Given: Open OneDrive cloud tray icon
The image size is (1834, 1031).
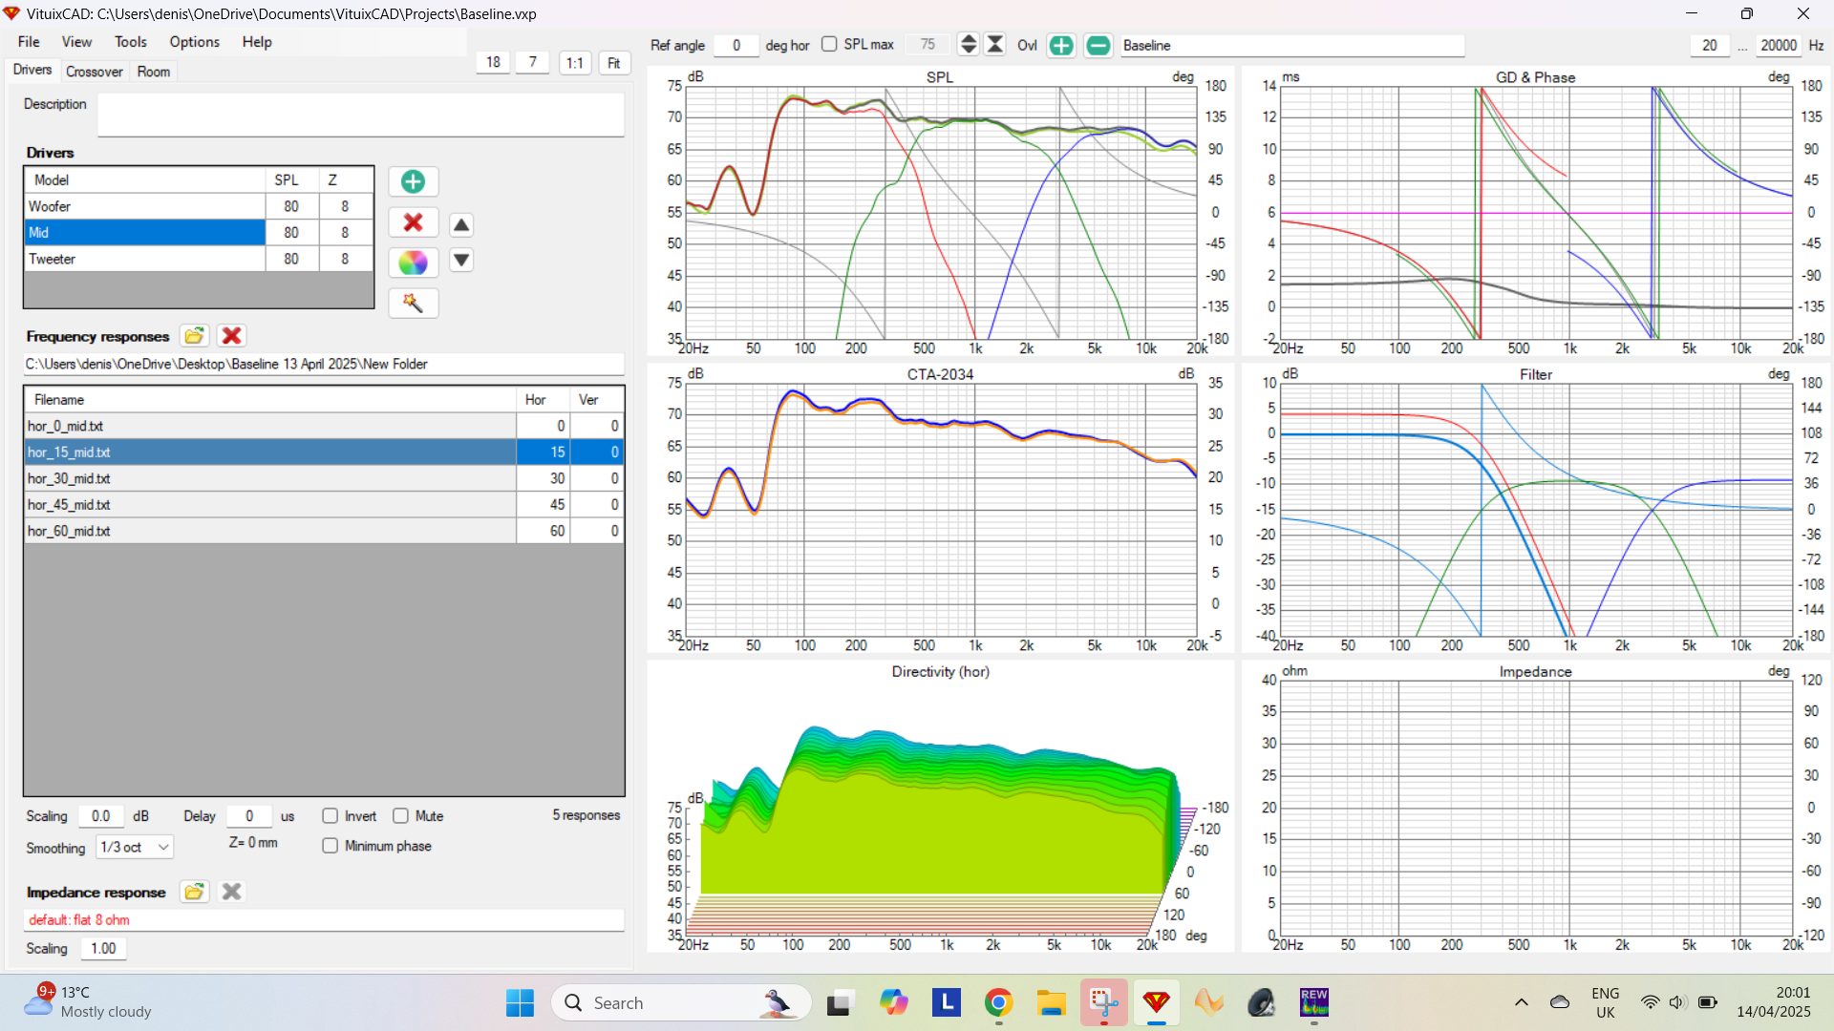Looking at the screenshot, I should 1560,1002.
